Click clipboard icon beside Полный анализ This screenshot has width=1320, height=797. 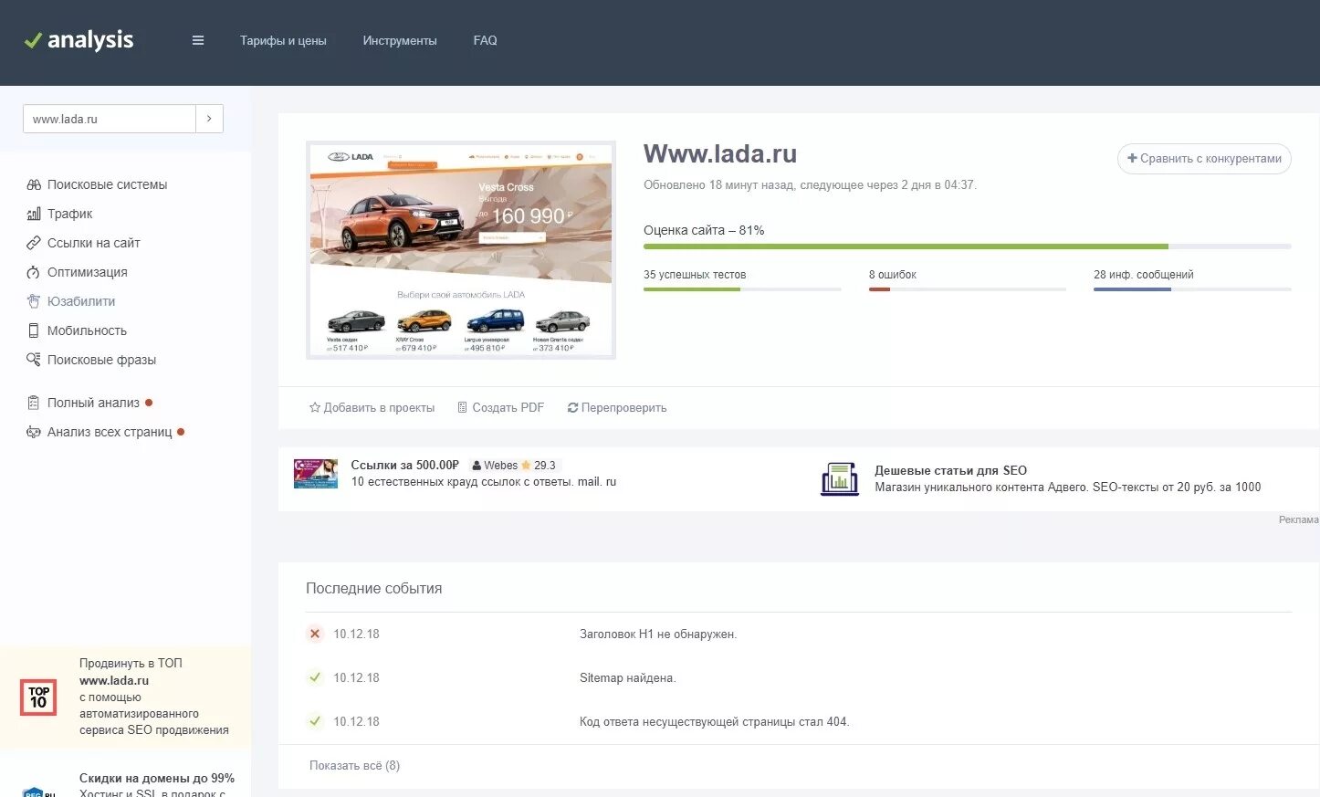(x=34, y=403)
